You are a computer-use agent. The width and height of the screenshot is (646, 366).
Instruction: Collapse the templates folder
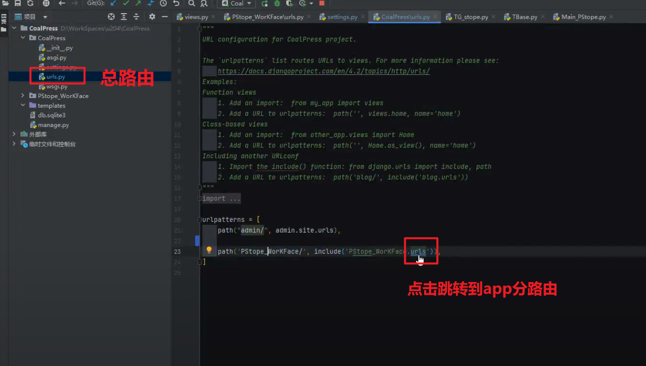pos(23,105)
